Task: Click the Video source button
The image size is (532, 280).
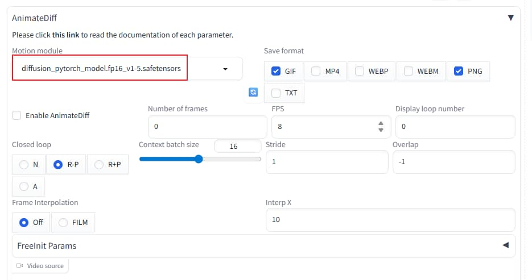Action: [x=40, y=265]
